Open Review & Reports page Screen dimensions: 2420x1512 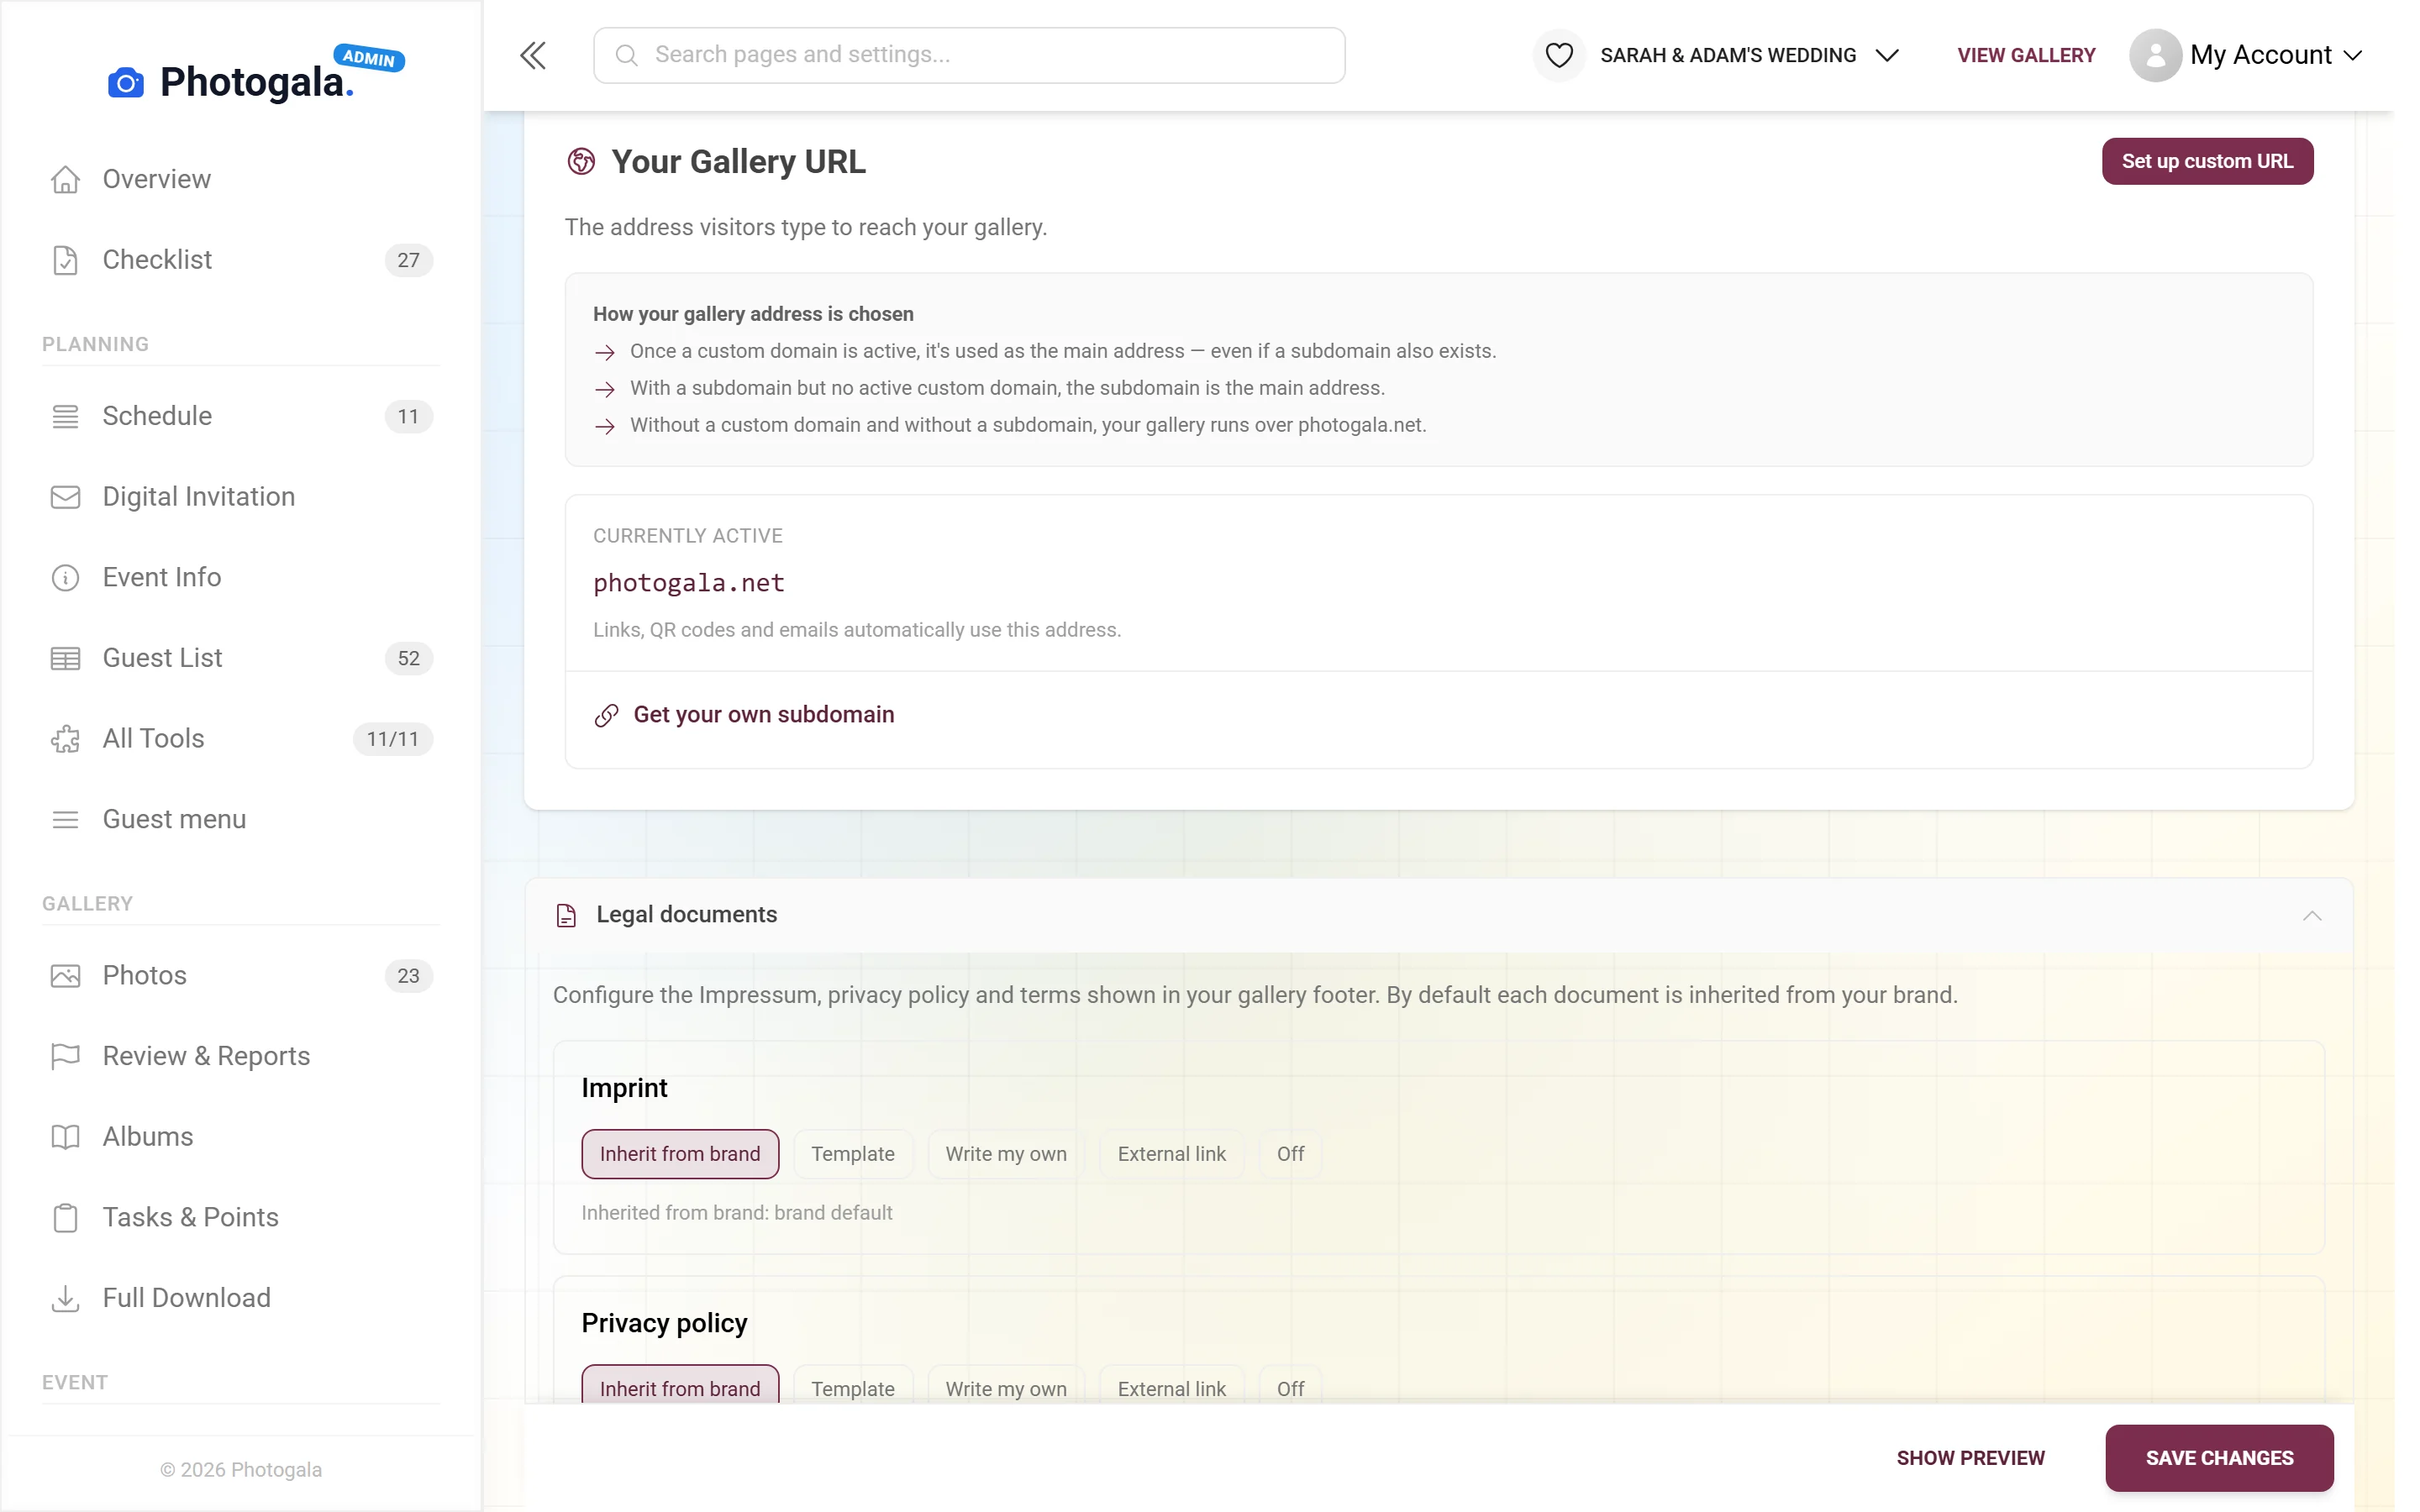(241, 1056)
